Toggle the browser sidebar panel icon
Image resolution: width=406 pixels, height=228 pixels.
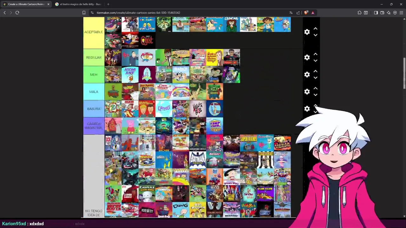coord(376,13)
